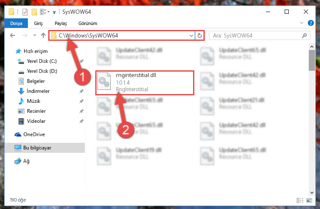Viewport: 320px width, 209px height.
Task: Refresh the SysWOW64 folder view
Action: coord(200,35)
